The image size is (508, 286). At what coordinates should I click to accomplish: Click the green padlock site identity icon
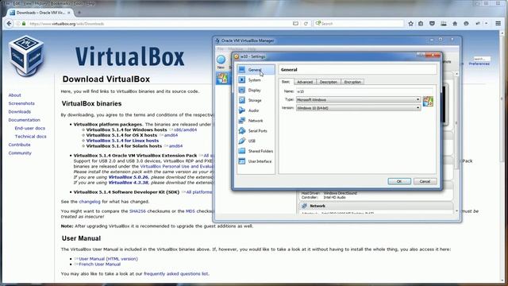click(x=24, y=24)
